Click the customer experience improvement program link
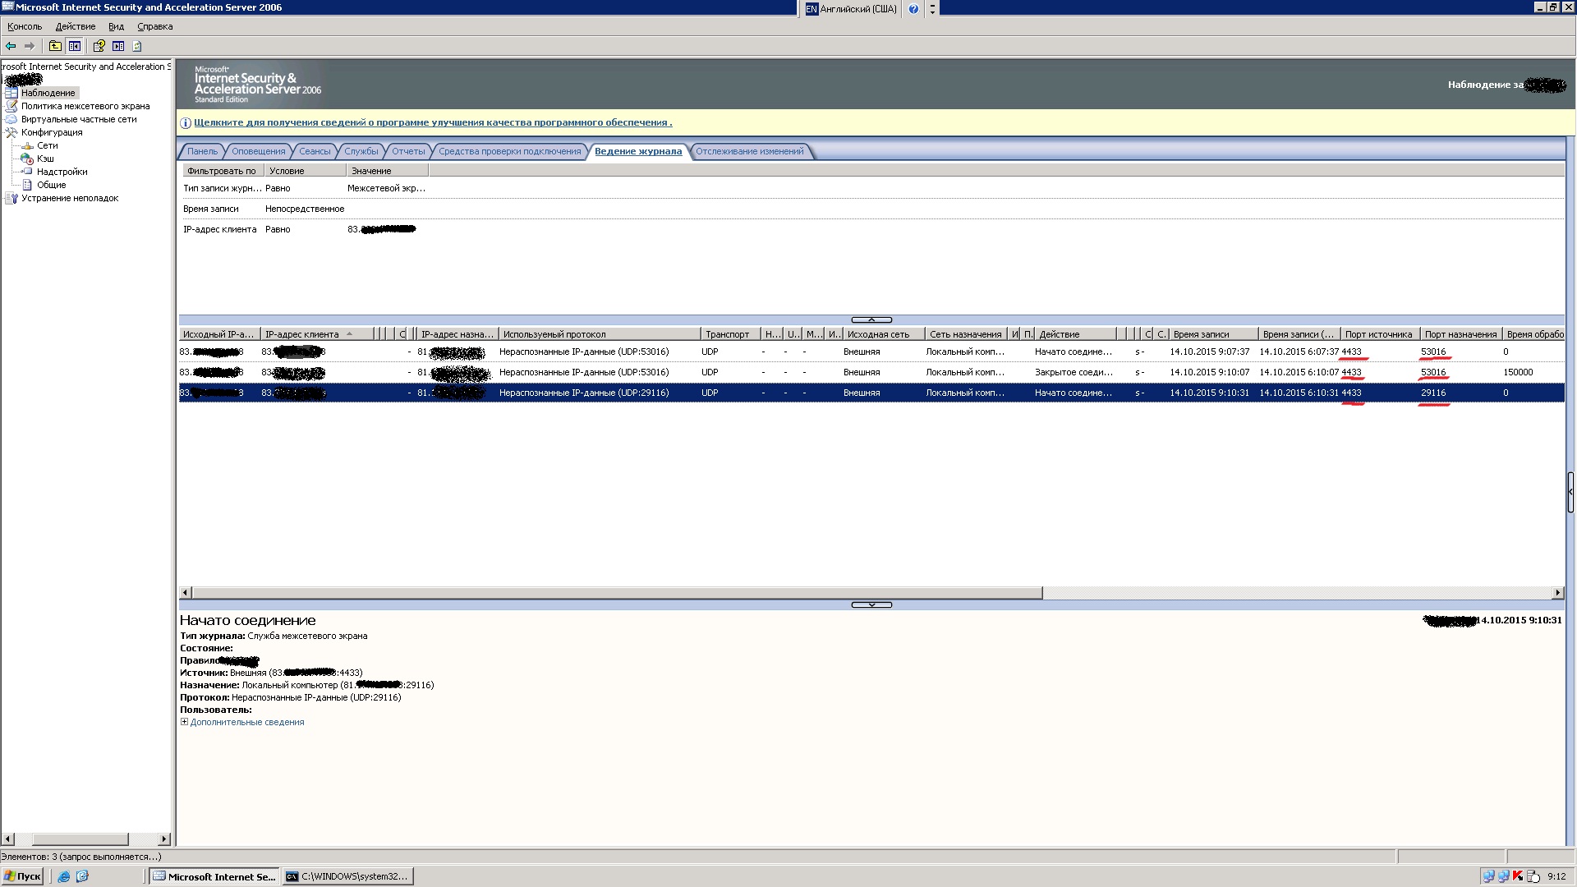This screenshot has width=1577, height=887. pyautogui.click(x=433, y=122)
